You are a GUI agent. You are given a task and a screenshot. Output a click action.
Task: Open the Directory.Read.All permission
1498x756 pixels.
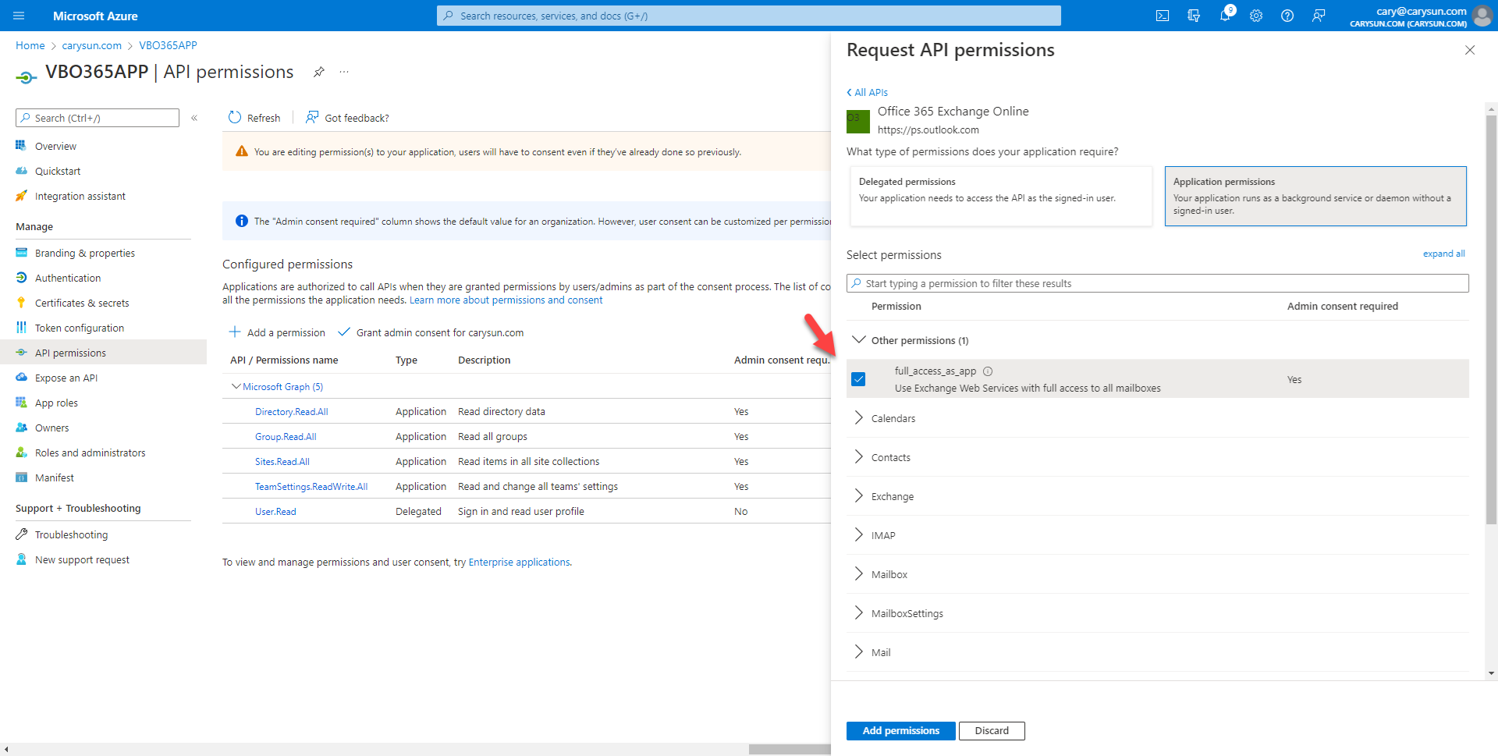[291, 412]
